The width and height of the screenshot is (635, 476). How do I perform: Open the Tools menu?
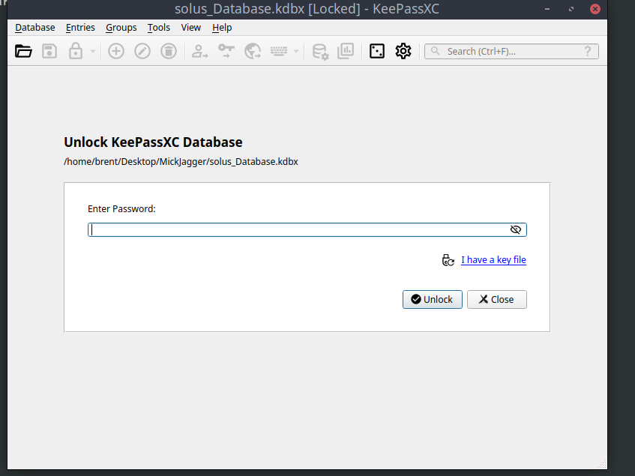point(158,28)
